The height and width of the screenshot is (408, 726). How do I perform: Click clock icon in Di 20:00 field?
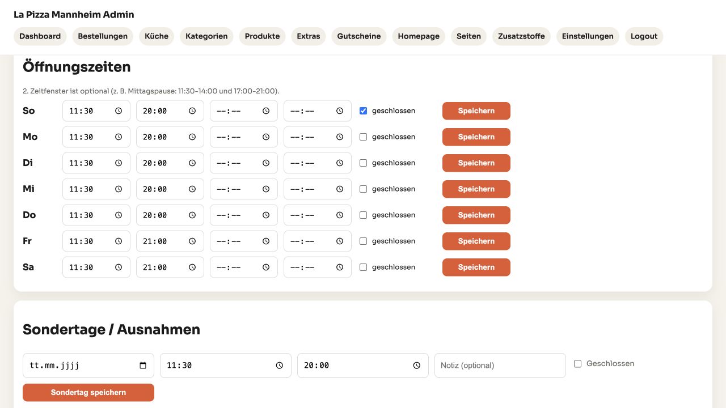pyautogui.click(x=192, y=163)
